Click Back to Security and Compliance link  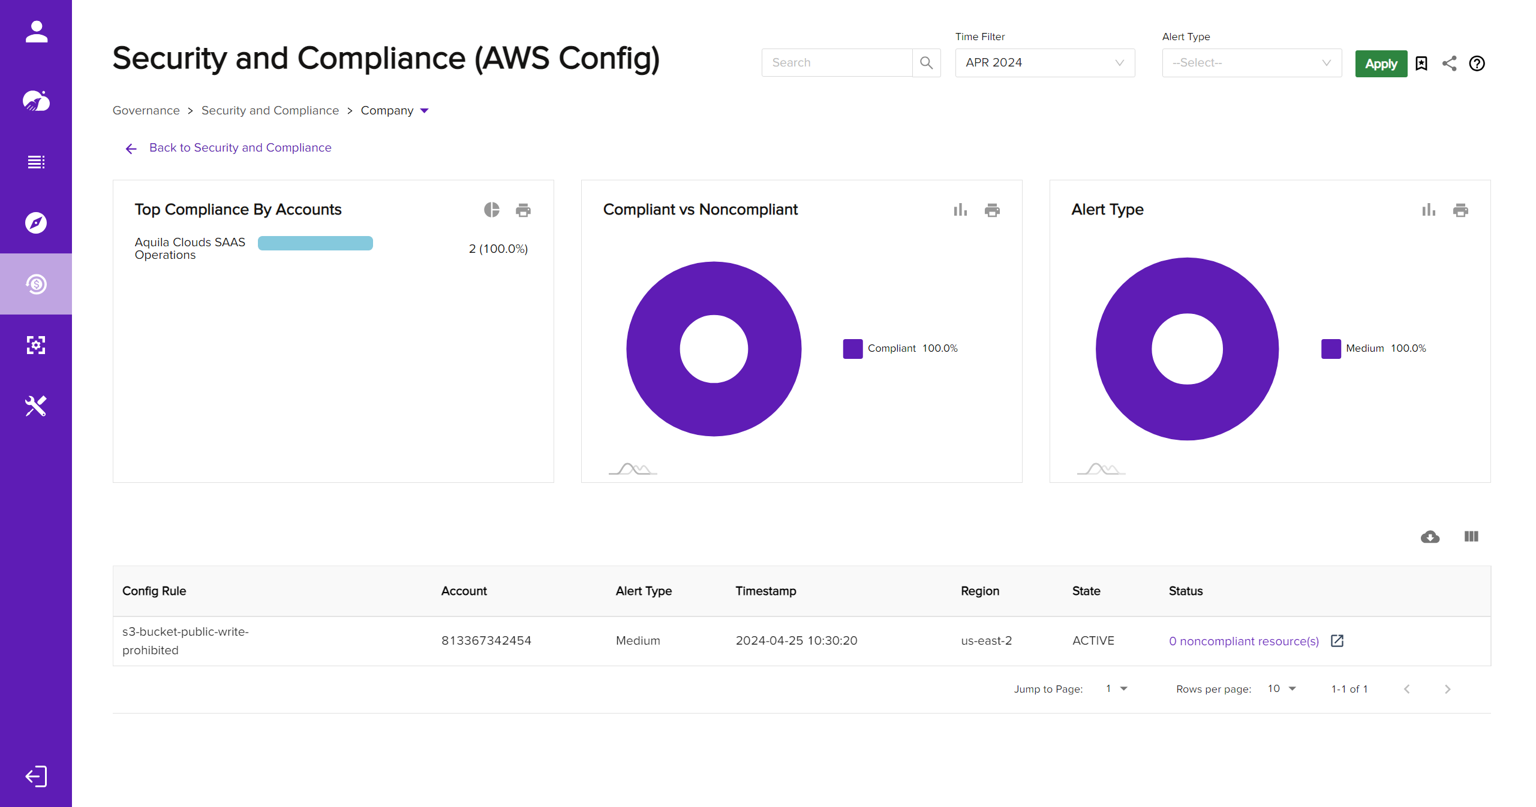(240, 148)
